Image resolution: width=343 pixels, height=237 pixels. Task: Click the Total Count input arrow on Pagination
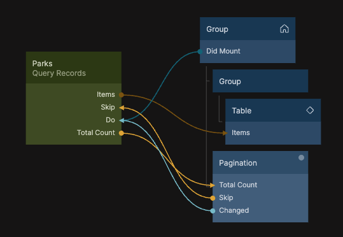click(x=212, y=185)
